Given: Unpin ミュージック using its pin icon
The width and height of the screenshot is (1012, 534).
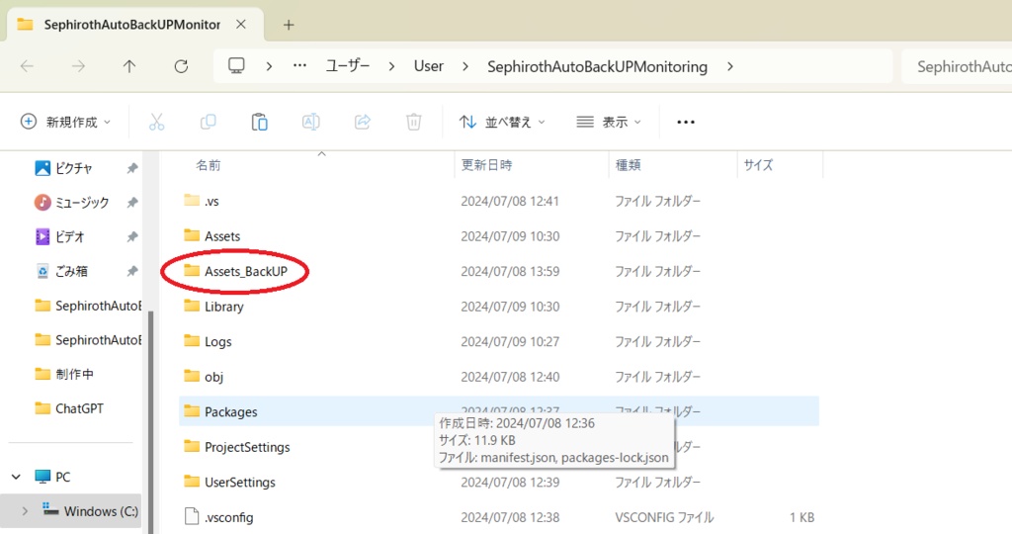Looking at the screenshot, I should 131,202.
